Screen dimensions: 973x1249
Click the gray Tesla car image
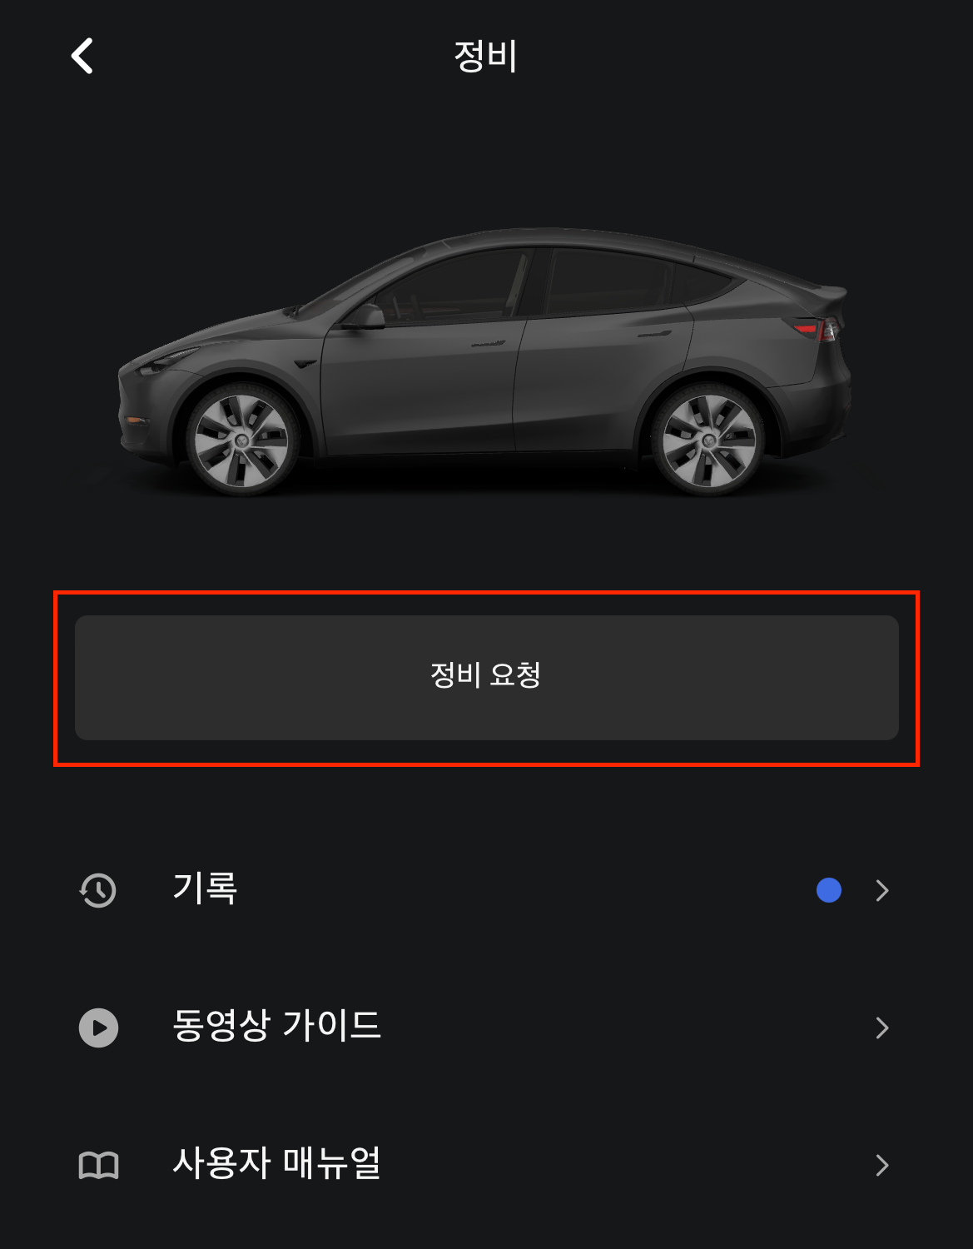pyautogui.click(x=486, y=361)
